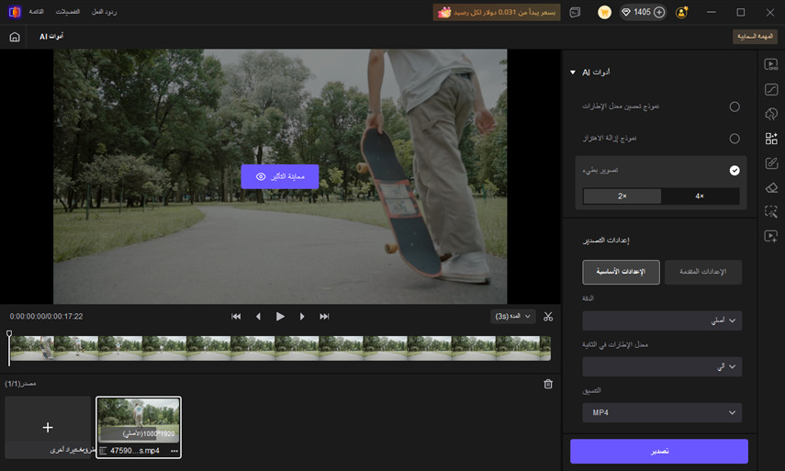Open the AI tools grid sidebar icon
Image resolution: width=785 pixels, height=471 pixels.
pyautogui.click(x=771, y=139)
